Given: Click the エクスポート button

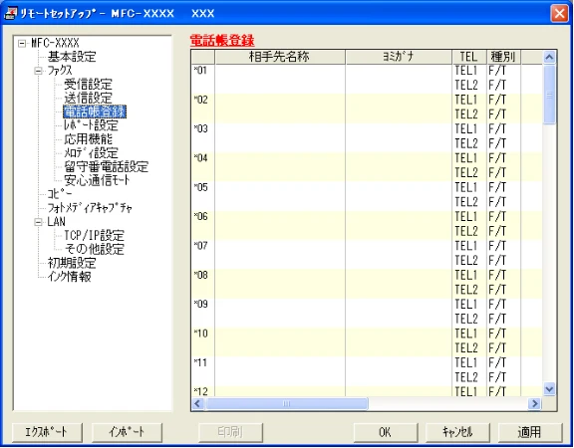Looking at the screenshot, I should tap(47, 432).
